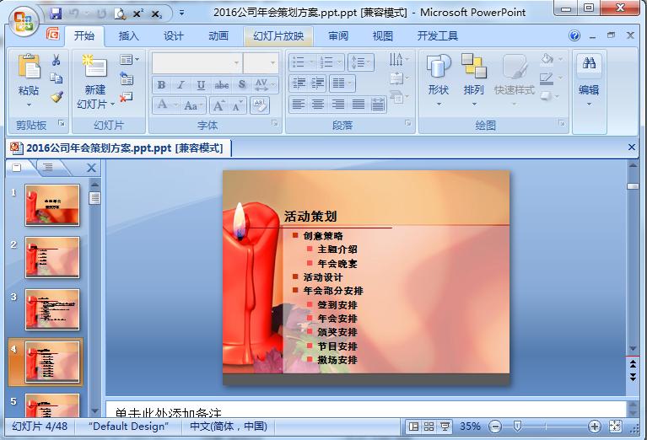Select the Format Painter brush
Image resolution: width=647 pixels, height=440 pixels.
(57, 96)
